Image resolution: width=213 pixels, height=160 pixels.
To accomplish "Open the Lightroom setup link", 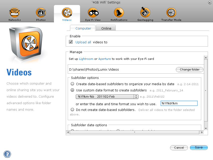I will pos(86,59).
